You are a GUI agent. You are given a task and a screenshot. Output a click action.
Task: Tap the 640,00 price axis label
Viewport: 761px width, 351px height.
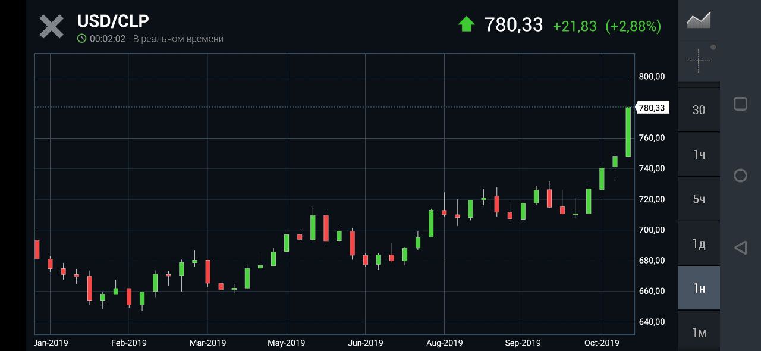click(652, 322)
